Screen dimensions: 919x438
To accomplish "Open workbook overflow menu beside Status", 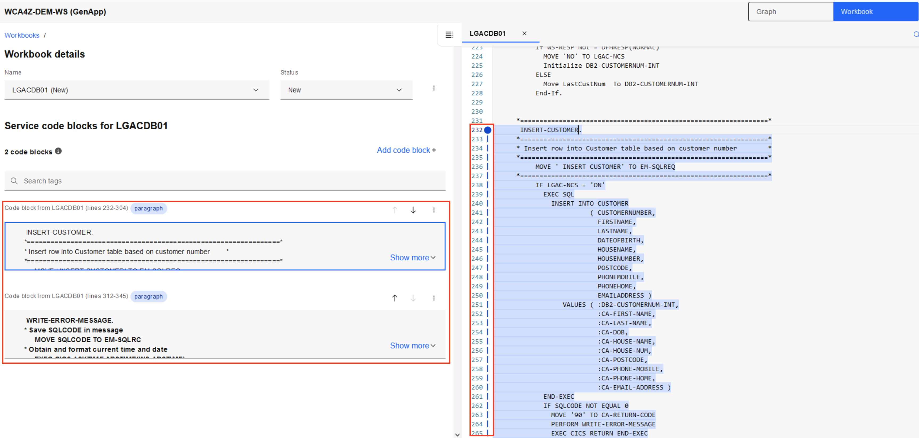I will click(433, 88).
